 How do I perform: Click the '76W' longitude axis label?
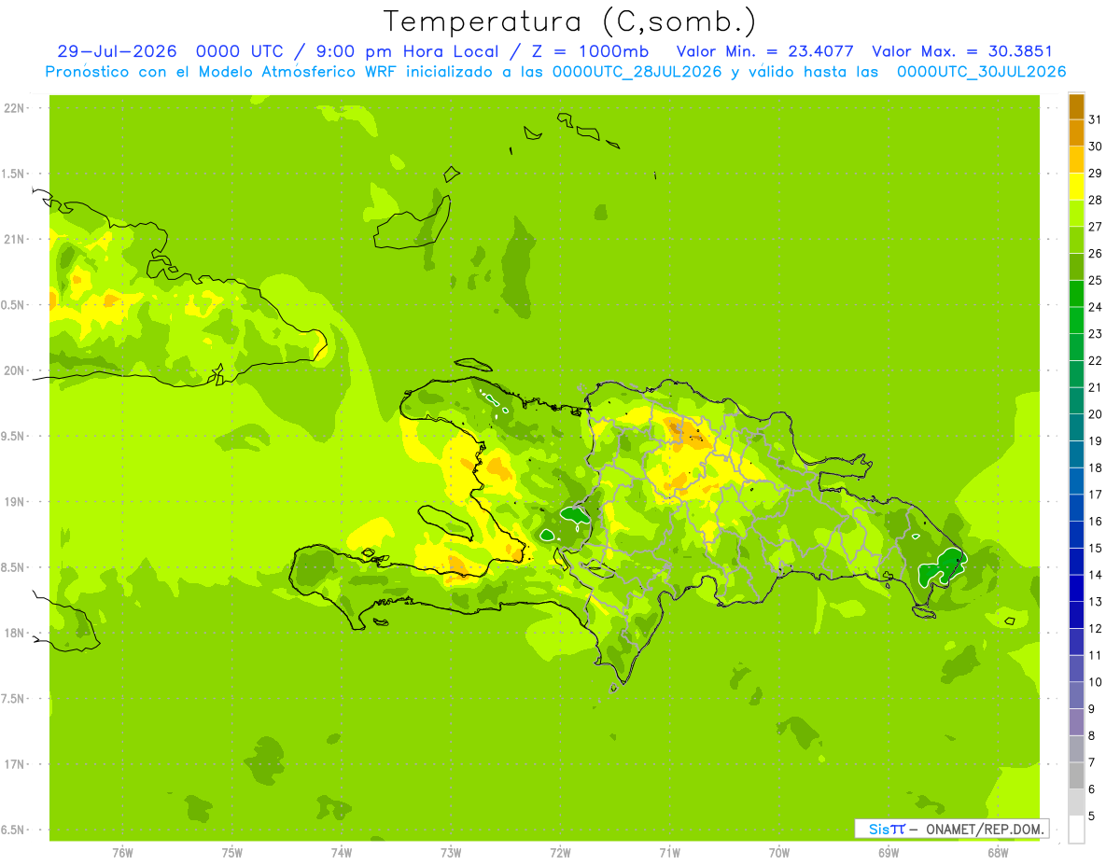122,852
